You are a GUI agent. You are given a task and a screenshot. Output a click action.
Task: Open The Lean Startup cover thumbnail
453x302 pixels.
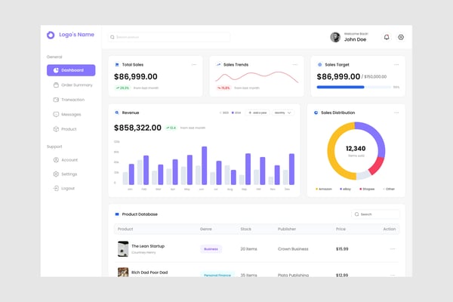(123, 249)
